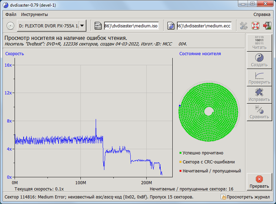Open the Инструменты menu
This screenshot has height=204, width=276.
(x=34, y=15)
